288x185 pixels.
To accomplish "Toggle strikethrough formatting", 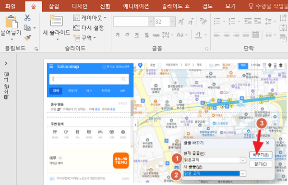I will pyautogui.click(x=156, y=35).
